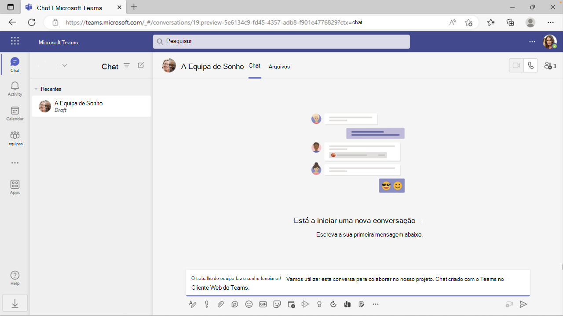Open the app launcher waffle grid
The height and width of the screenshot is (316, 563).
point(15,41)
